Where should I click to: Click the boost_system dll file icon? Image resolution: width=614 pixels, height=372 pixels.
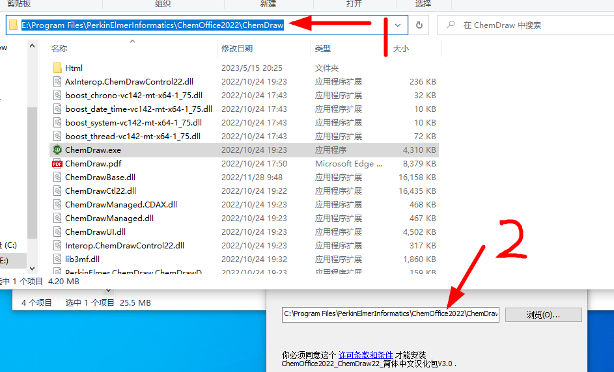(x=57, y=123)
